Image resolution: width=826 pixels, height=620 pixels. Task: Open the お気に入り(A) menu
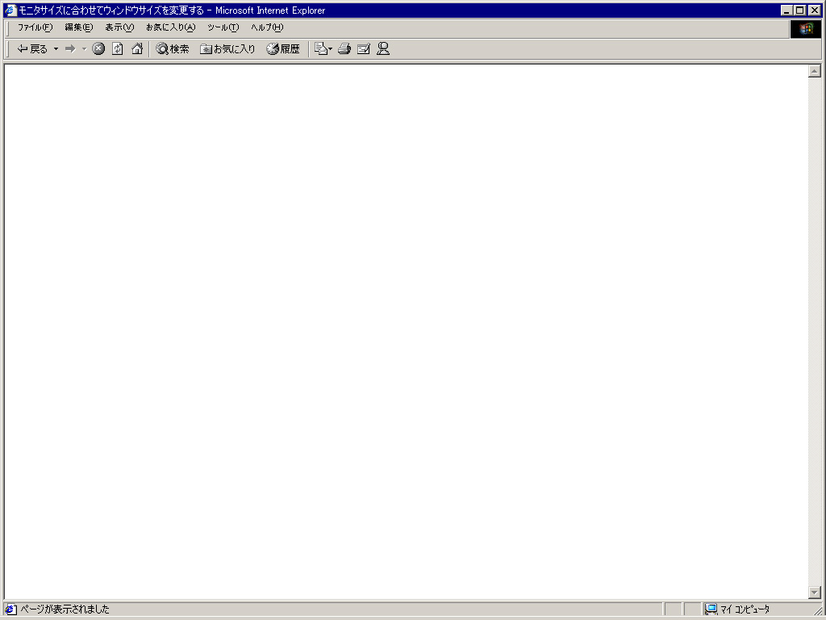click(x=171, y=27)
